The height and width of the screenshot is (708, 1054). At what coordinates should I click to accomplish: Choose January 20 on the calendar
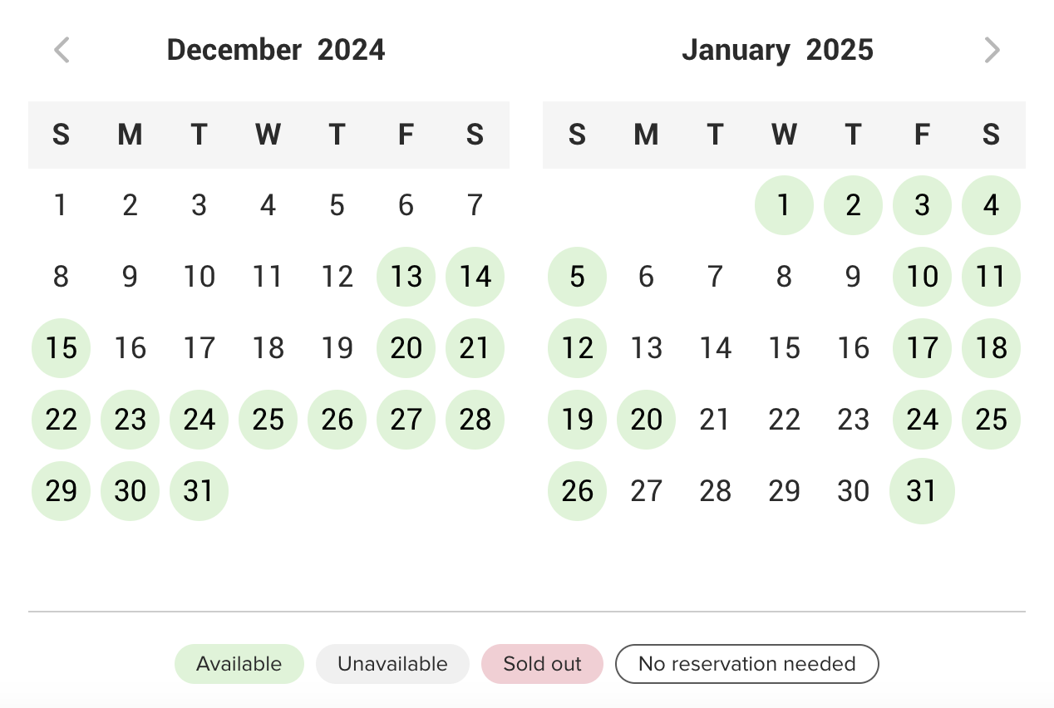pyautogui.click(x=646, y=420)
